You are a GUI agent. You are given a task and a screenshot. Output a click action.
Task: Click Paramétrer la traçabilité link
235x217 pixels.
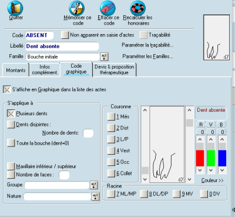coord(147,45)
